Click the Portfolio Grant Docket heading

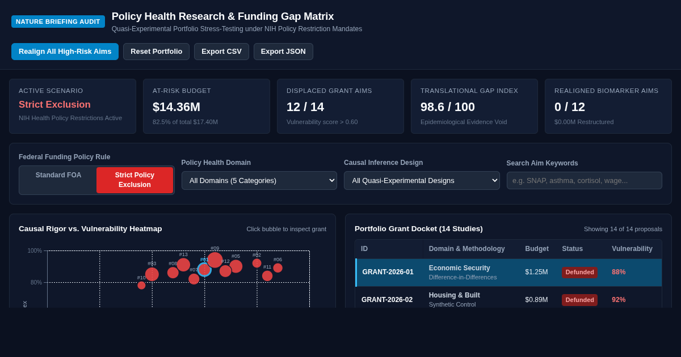419,229
